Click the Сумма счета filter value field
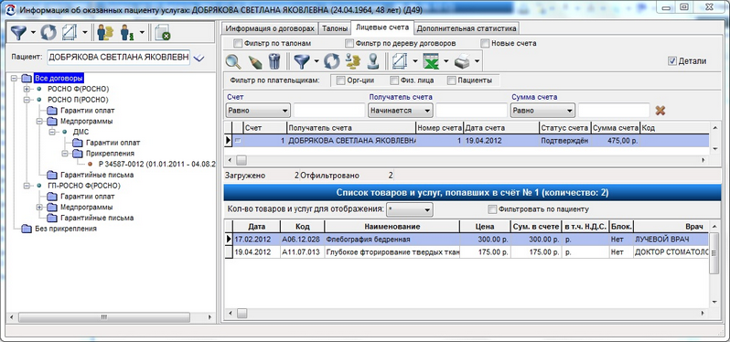 614,111
